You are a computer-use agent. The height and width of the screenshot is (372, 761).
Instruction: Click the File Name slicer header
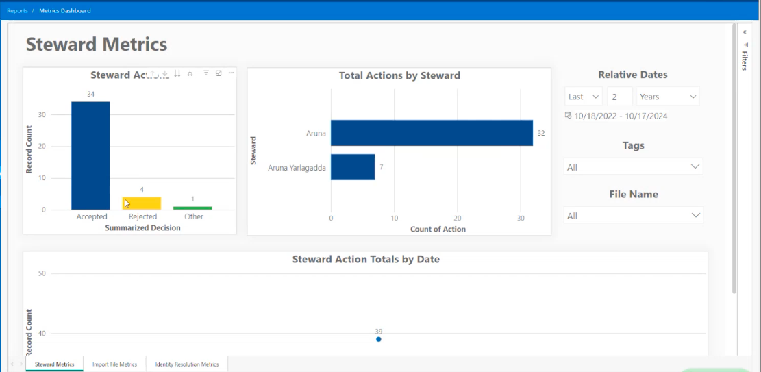pyautogui.click(x=634, y=194)
